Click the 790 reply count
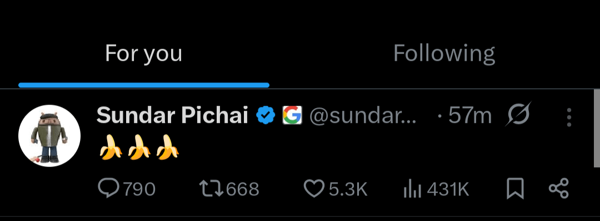This screenshot has width=600, height=221. (x=138, y=189)
